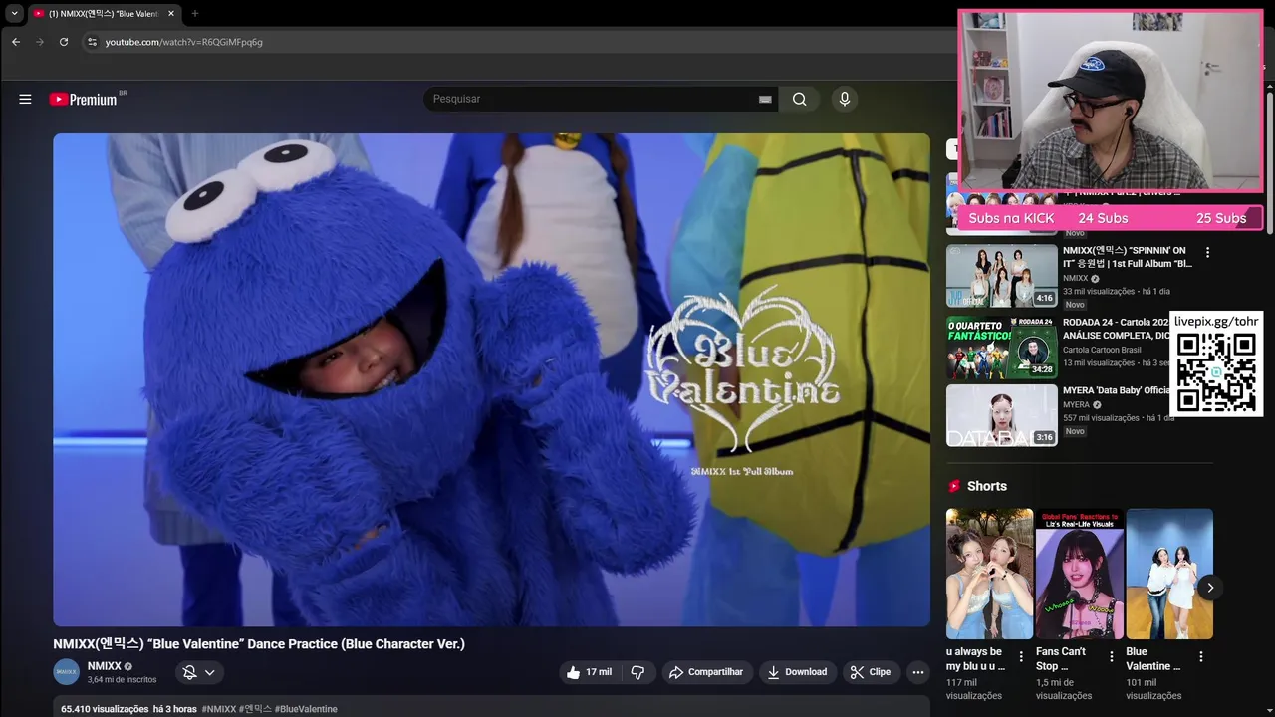Image resolution: width=1275 pixels, height=717 pixels.
Task: Open RODADA 24 Cartola video thumbnail
Action: pyautogui.click(x=1001, y=348)
